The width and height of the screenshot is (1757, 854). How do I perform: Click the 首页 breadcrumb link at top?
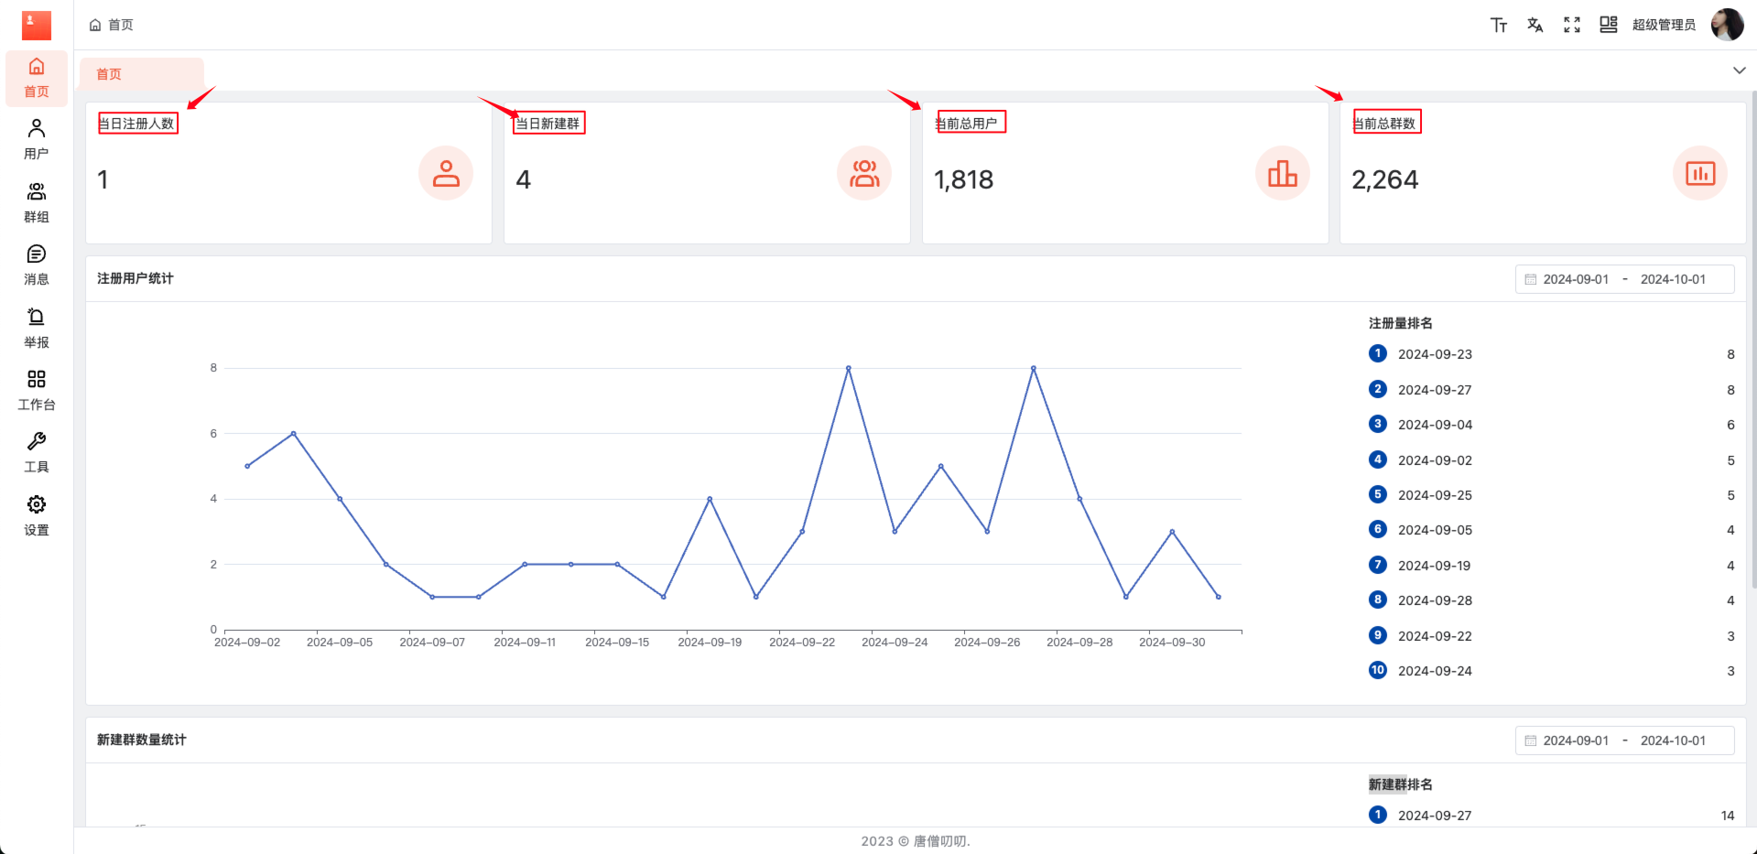120,25
